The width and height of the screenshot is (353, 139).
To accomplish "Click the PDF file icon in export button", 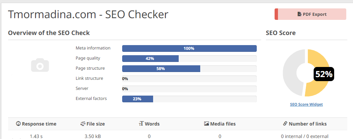I will coord(299,14).
